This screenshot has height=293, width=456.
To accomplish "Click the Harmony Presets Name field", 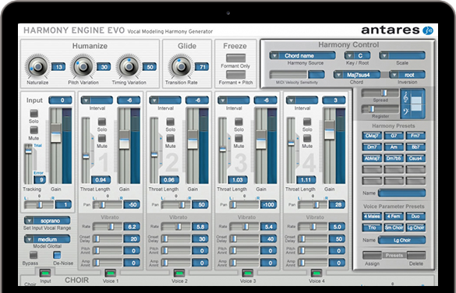I will coord(401,193).
